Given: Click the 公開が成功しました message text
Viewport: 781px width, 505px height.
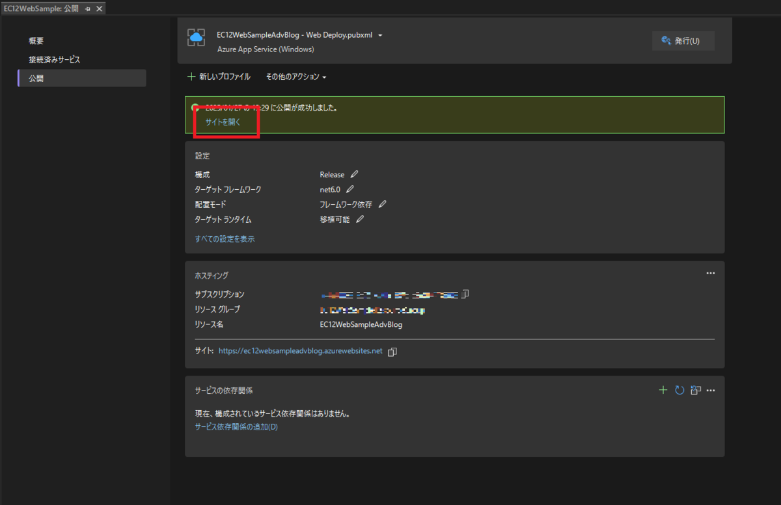Looking at the screenshot, I should pyautogui.click(x=271, y=108).
